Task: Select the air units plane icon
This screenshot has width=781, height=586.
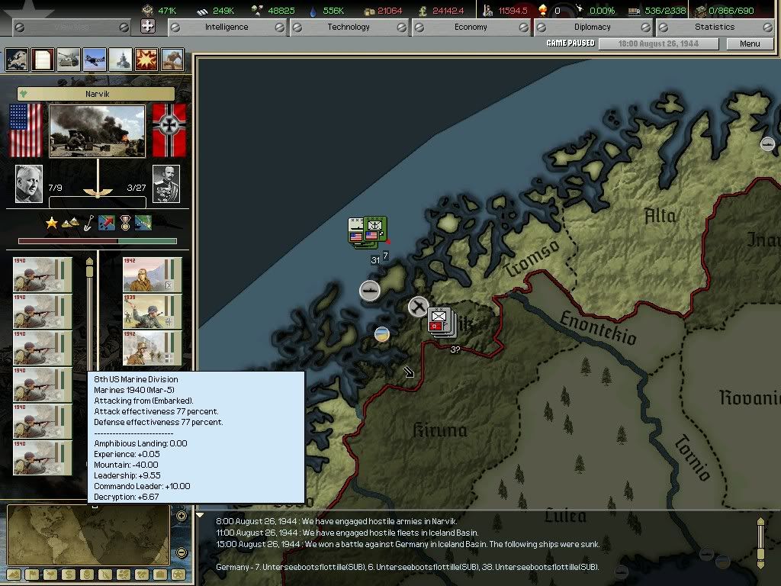Action: click(x=95, y=60)
